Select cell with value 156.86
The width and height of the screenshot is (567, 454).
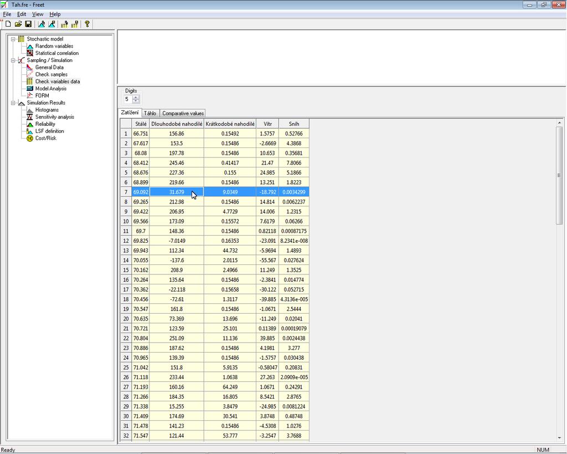click(x=177, y=134)
